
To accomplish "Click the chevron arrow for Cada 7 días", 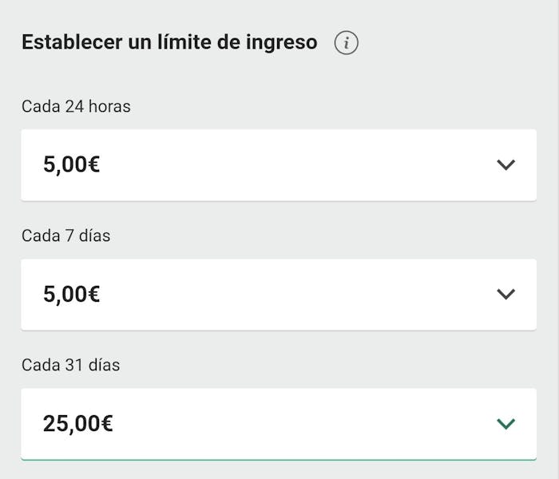I will tap(505, 294).
